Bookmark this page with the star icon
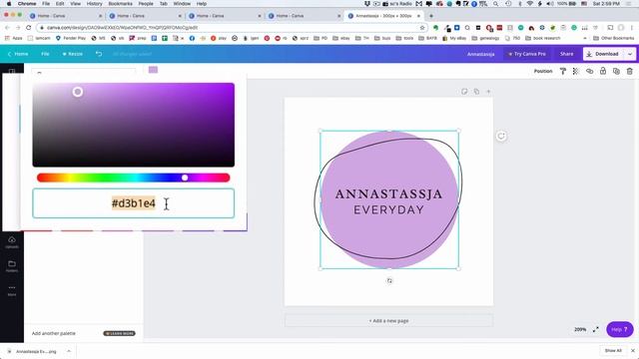Screen dimensions: 639x359 coord(422,27)
